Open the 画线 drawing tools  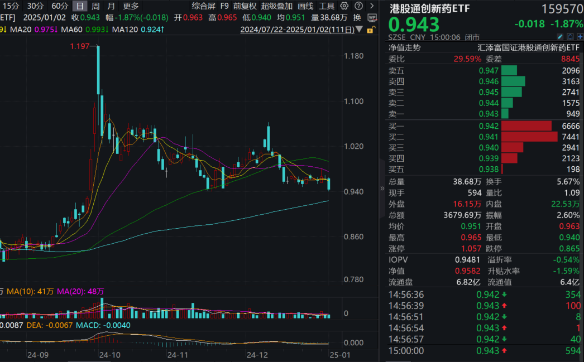(305, 6)
